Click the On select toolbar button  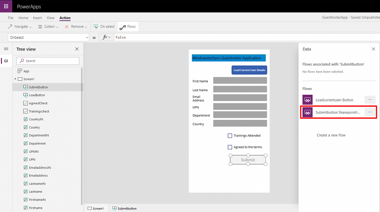click(104, 26)
